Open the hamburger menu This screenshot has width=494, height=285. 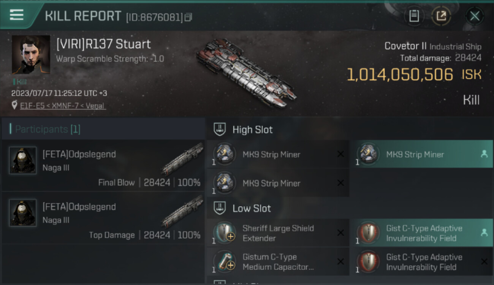16,15
